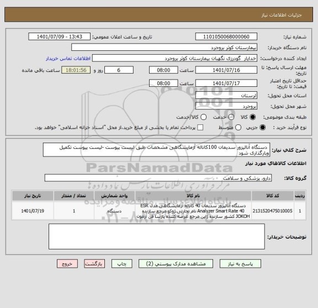The height and width of the screenshot is (308, 318).
Task: Click the اطلاعات کالاهای مورد نیاز heading
Action: click(x=276, y=163)
